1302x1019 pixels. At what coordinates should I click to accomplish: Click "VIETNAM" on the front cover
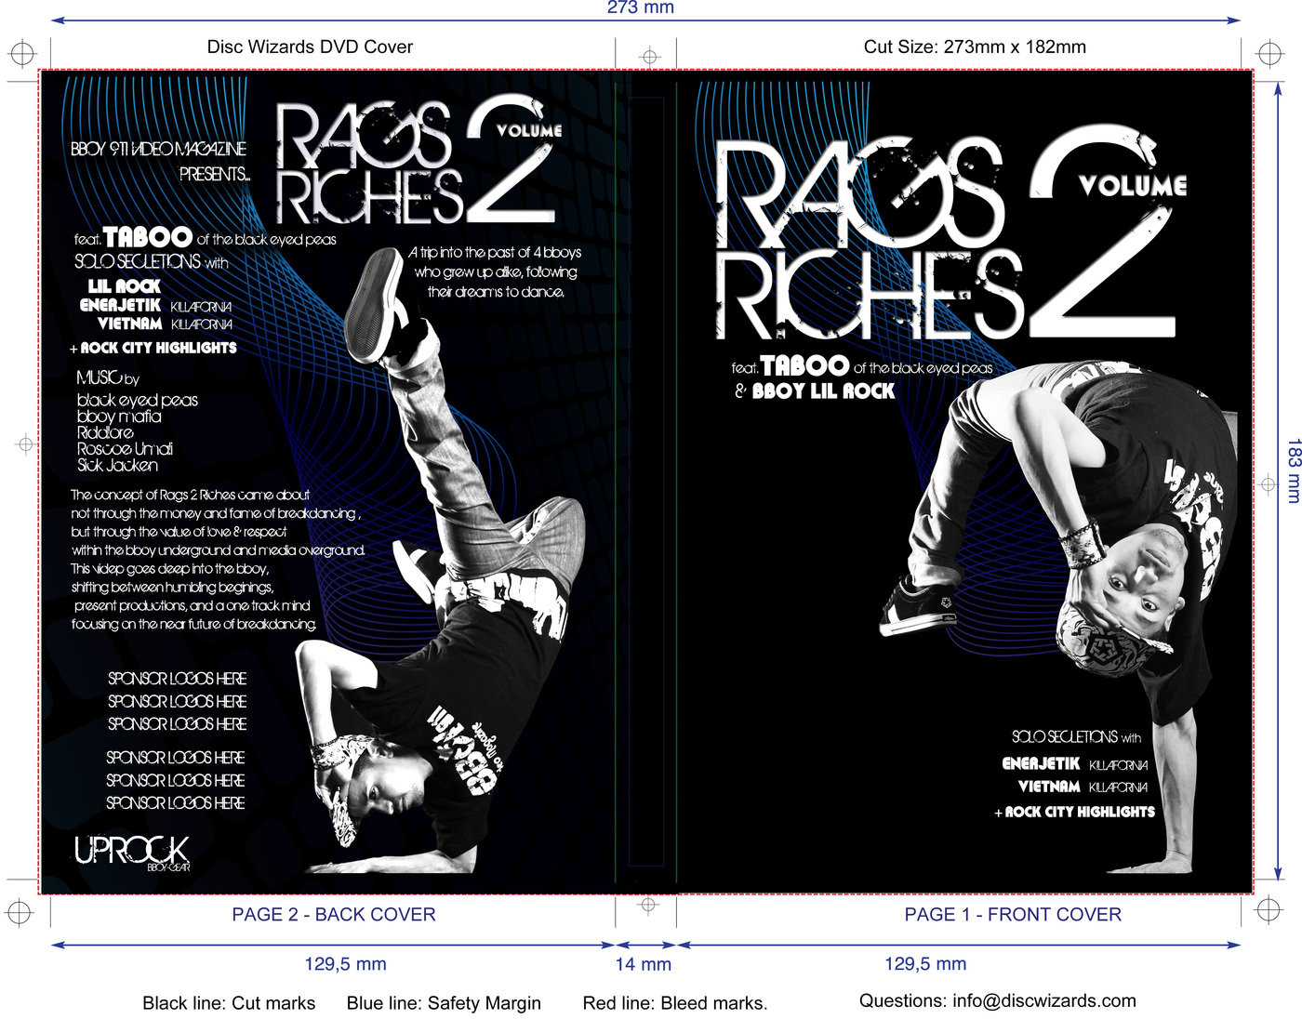coord(1048,787)
